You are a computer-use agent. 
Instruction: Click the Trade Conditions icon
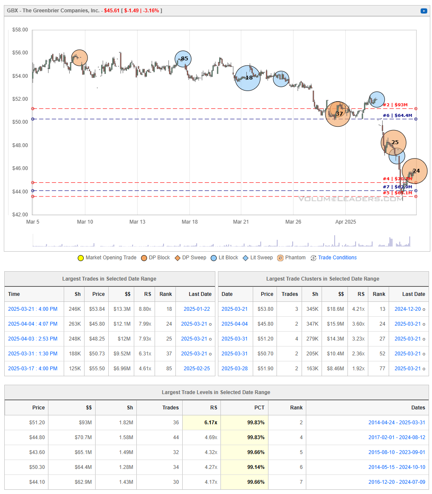point(313,258)
